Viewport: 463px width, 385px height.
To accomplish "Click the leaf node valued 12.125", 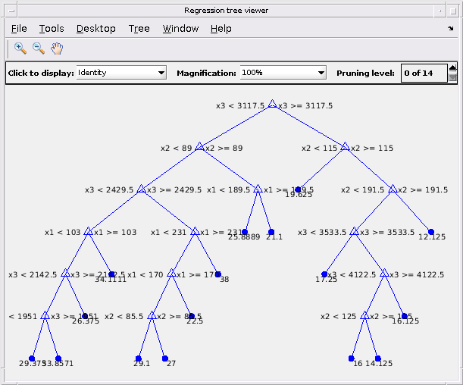I will click(431, 232).
